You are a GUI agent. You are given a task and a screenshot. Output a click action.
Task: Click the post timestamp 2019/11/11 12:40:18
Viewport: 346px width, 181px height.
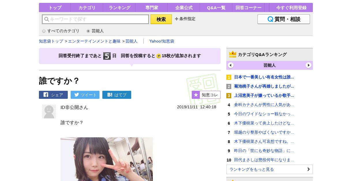tap(197, 107)
